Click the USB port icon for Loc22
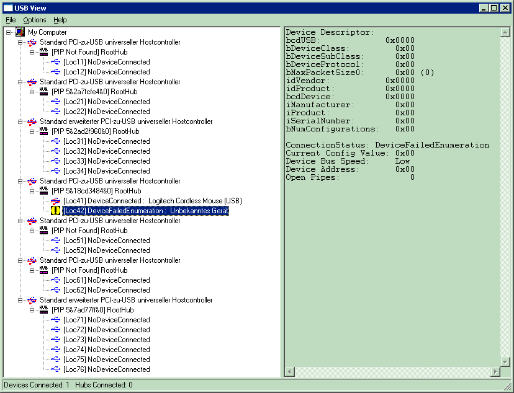 click(x=56, y=111)
